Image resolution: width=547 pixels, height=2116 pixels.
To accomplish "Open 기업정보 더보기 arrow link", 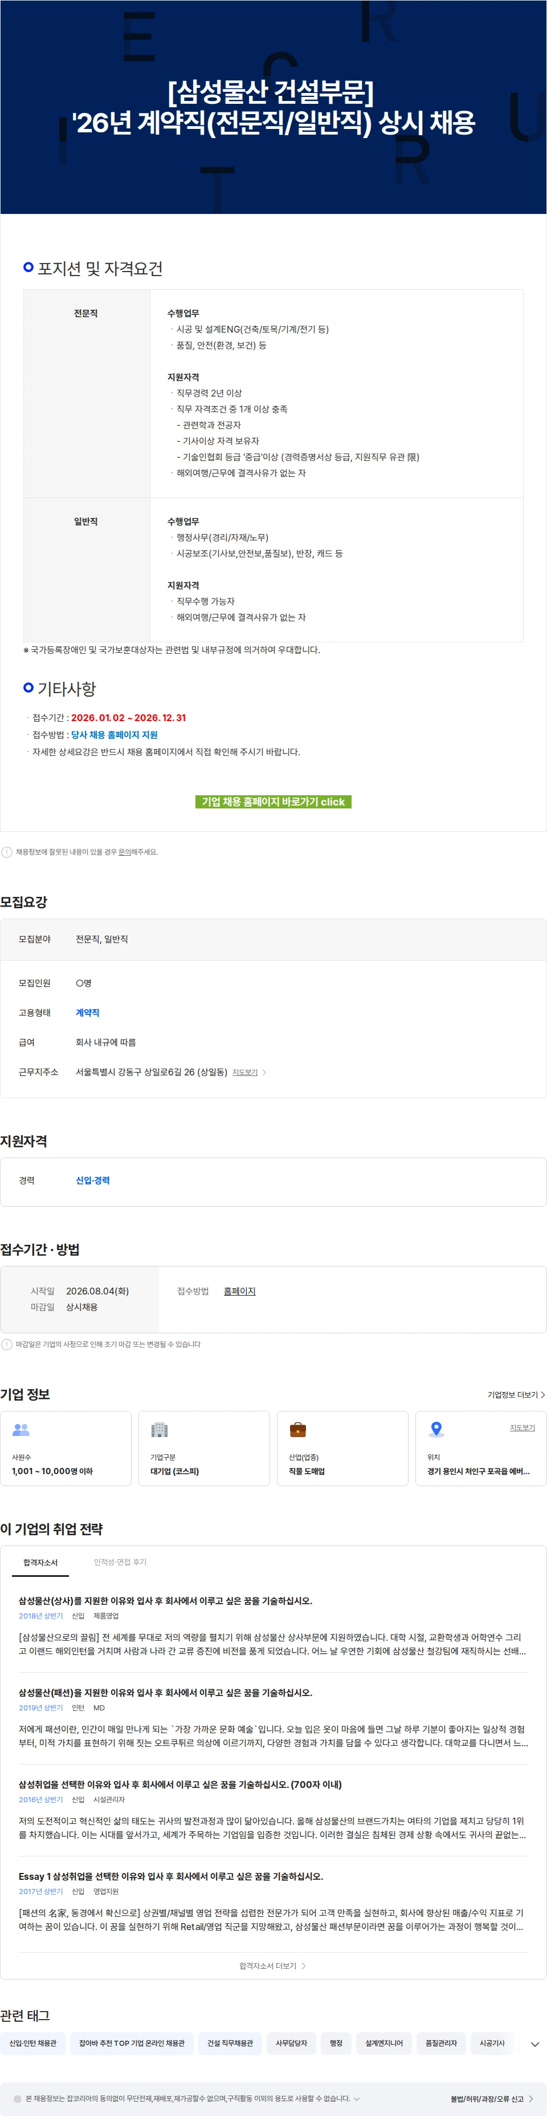I will [516, 1395].
